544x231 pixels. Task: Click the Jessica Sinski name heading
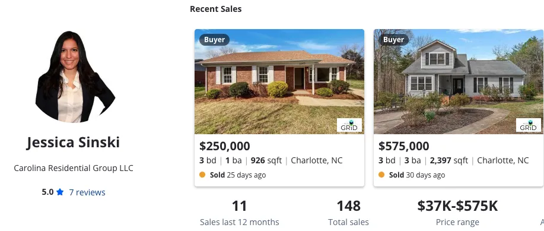pyautogui.click(x=73, y=143)
